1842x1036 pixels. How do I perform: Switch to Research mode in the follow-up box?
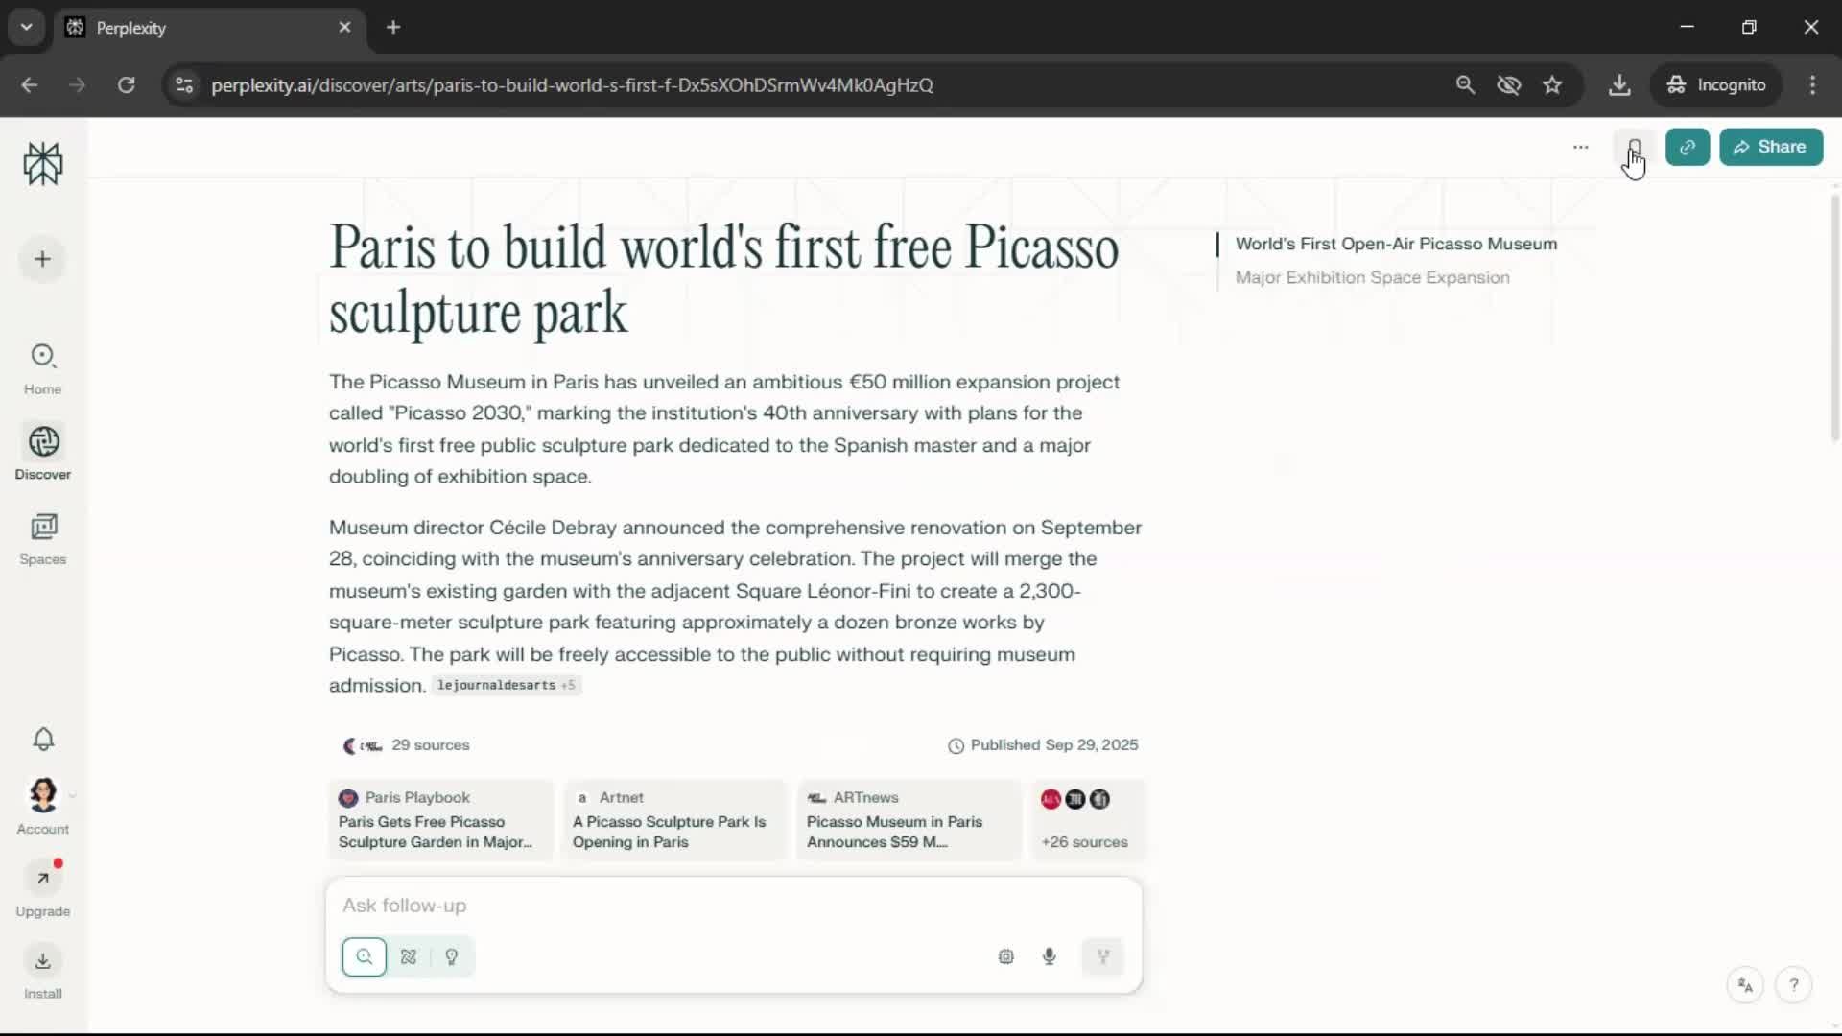pyautogui.click(x=409, y=956)
